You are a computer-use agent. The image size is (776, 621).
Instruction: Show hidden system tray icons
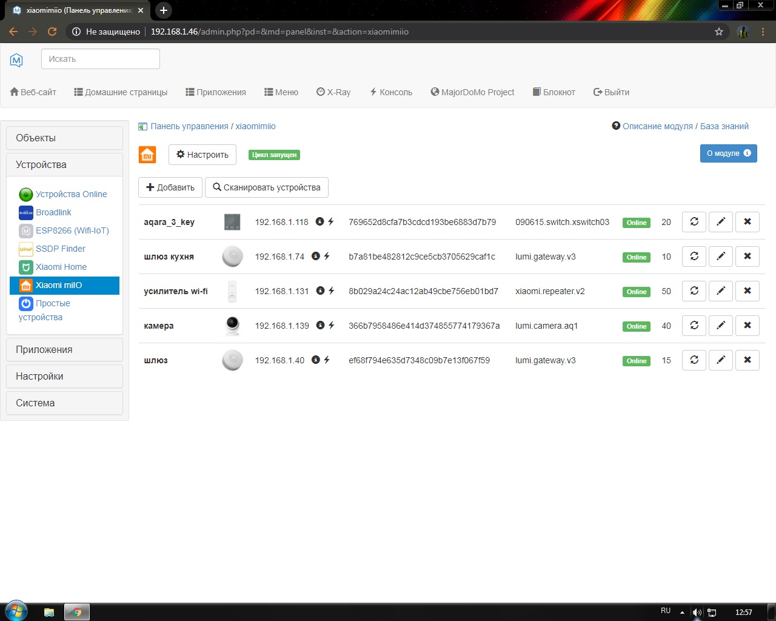682,612
